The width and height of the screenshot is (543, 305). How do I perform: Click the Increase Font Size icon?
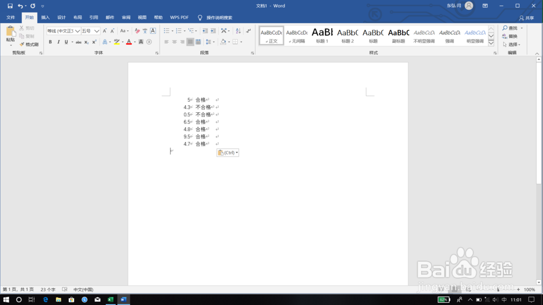coord(105,31)
